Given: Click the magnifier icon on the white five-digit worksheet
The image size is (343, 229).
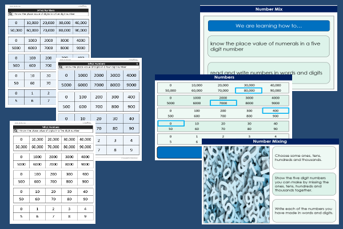Looking at the screenshot, I should (15, 131).
